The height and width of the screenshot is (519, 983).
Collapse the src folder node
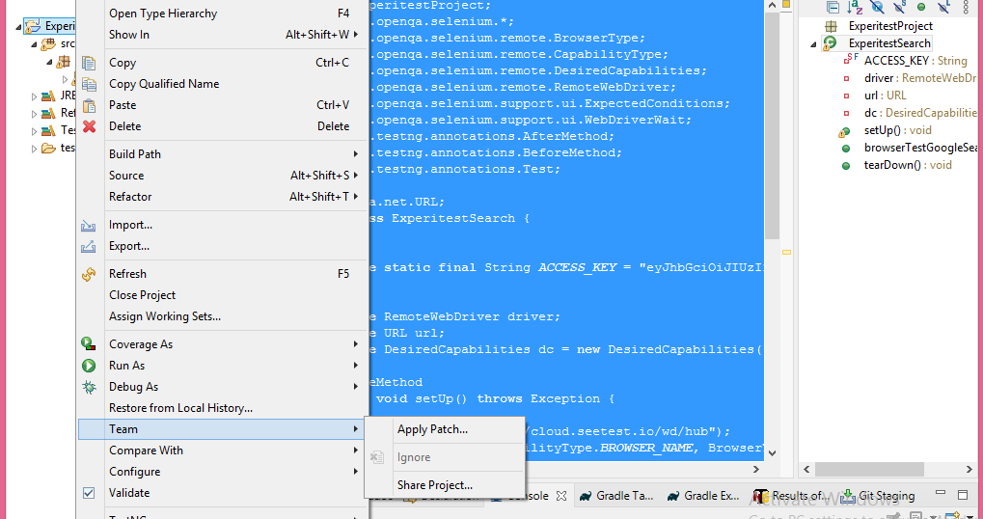(35, 44)
